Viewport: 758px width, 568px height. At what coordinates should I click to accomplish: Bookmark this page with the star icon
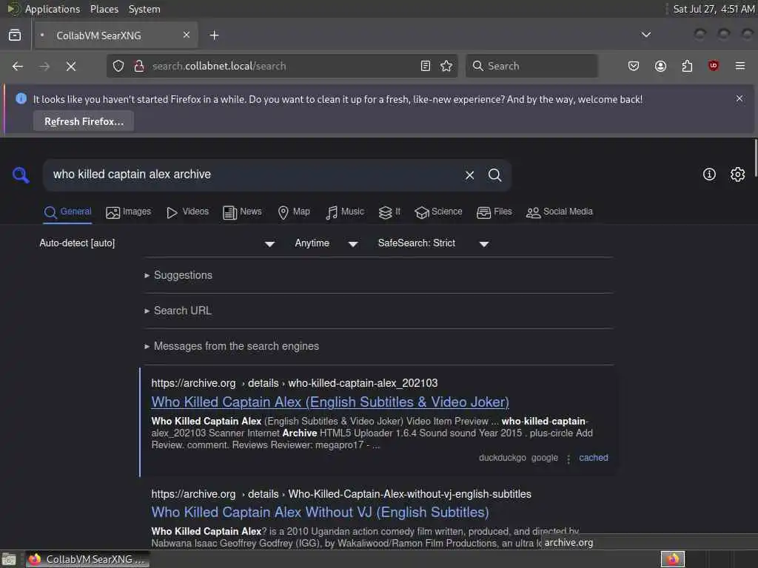(446, 66)
